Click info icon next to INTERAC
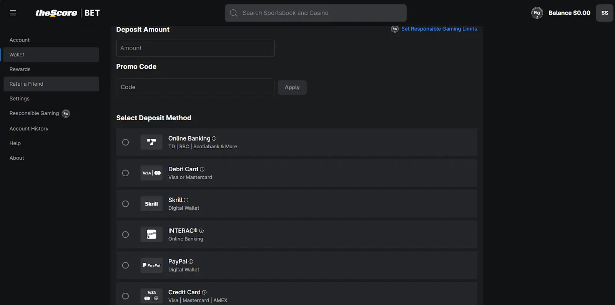The image size is (615, 305). pyautogui.click(x=201, y=231)
